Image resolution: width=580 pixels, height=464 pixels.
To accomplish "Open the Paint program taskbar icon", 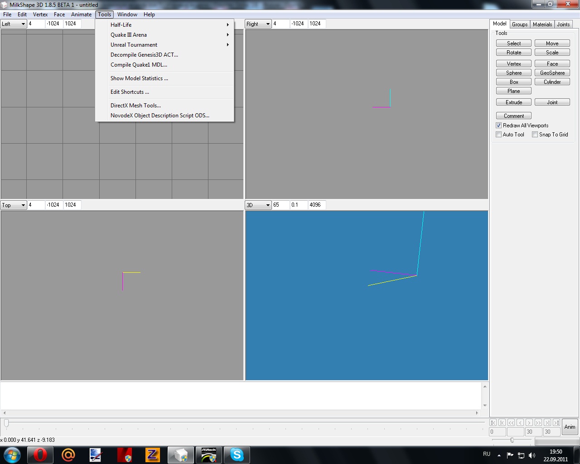I will coord(96,455).
